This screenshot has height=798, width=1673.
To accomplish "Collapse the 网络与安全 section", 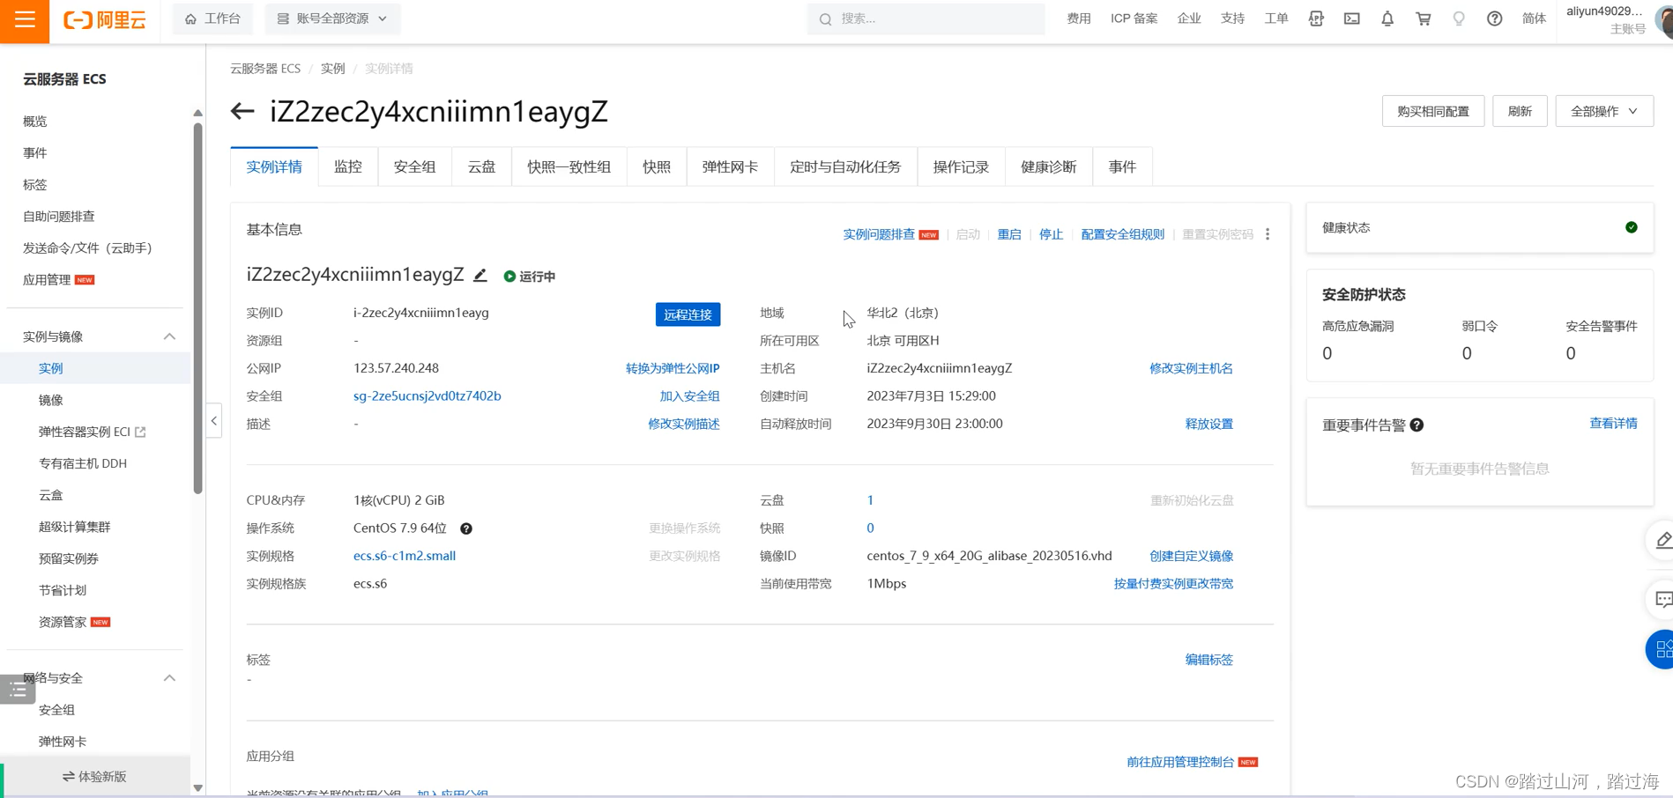I will 169,678.
